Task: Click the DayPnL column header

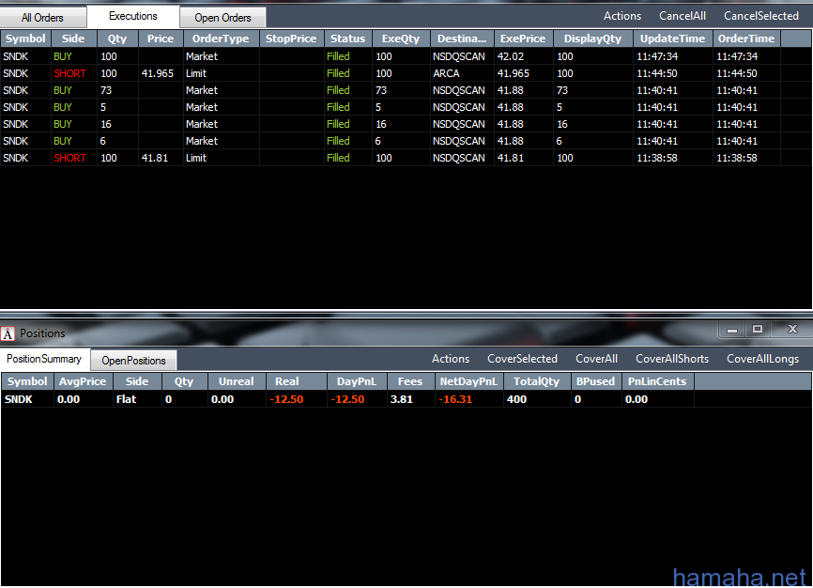Action: click(x=356, y=381)
